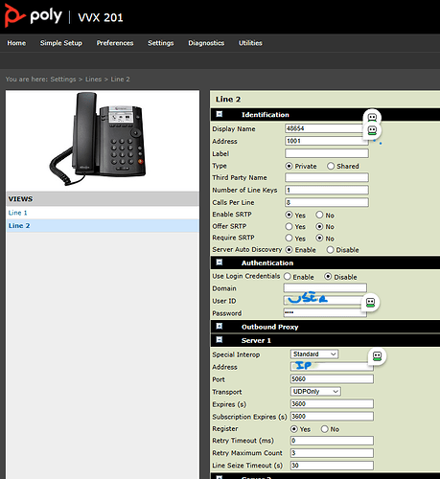Collapse the Server 1 section icon
Image resolution: width=440 pixels, height=479 pixels.
point(220,339)
